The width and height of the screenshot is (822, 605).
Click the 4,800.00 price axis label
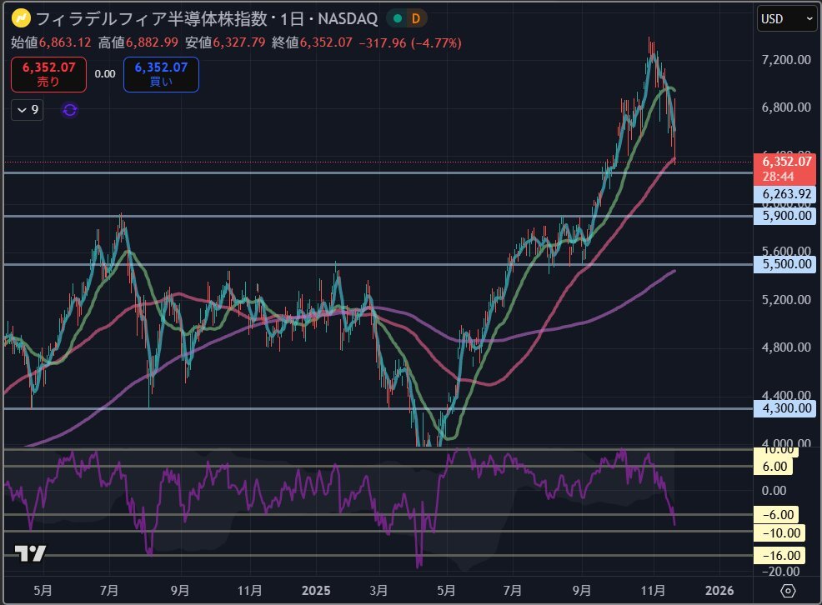786,347
